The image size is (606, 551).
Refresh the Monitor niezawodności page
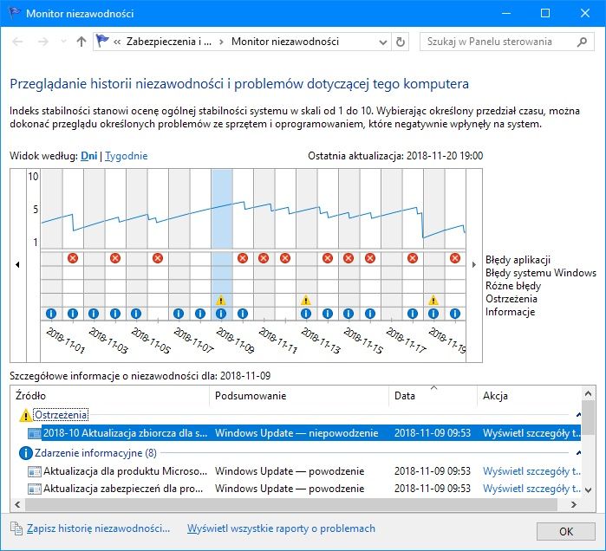(401, 42)
